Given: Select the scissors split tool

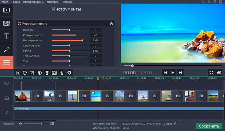Looking at the screenshot, I should [x=17, y=73].
